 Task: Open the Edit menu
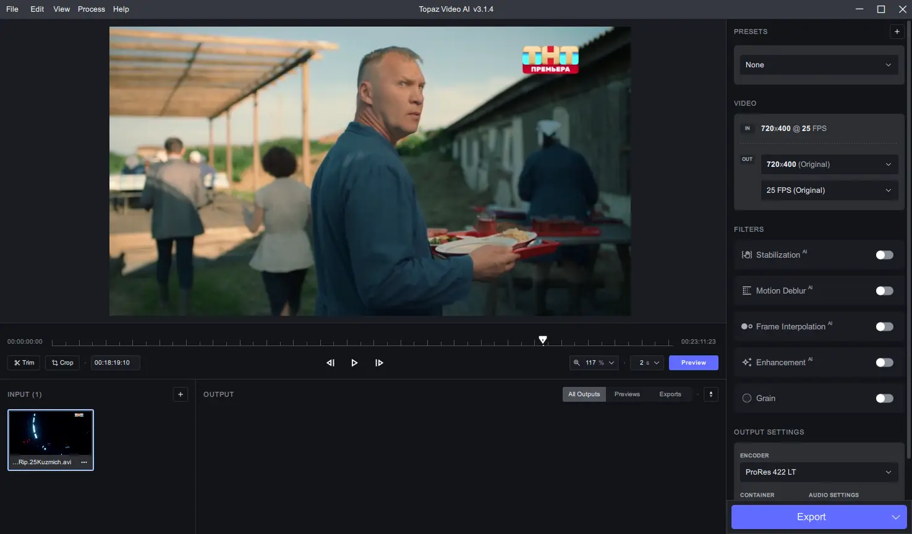[37, 9]
